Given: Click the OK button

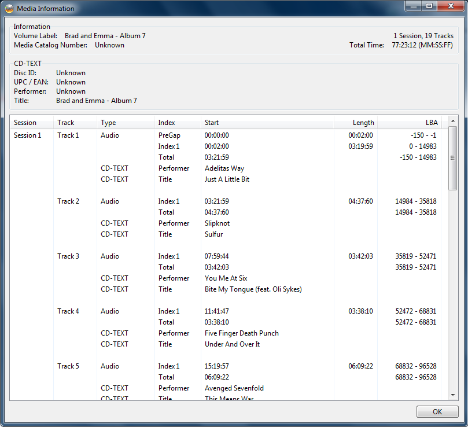Looking at the screenshot, I should (437, 411).
